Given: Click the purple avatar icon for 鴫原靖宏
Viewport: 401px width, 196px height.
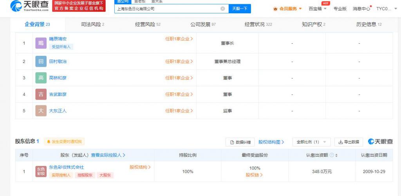Looking at the screenshot, I should [x=41, y=43].
